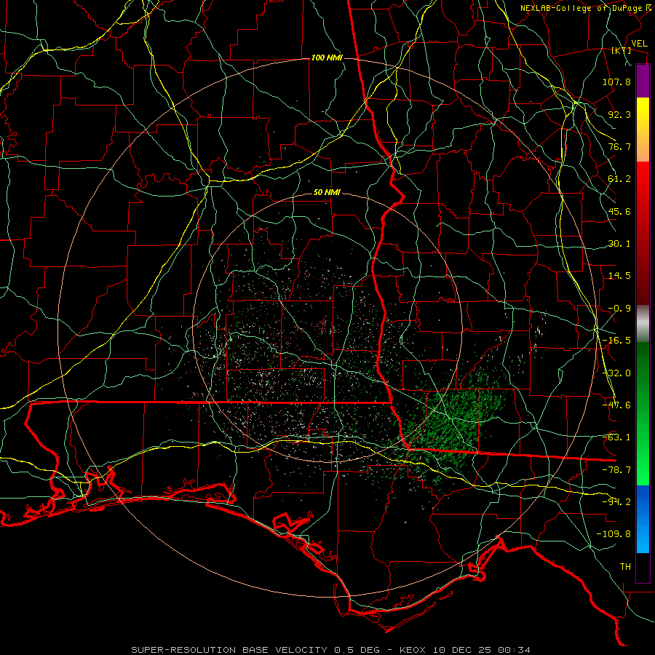Click the VEL legend title
Viewport: 655px width, 655px height.
(639, 44)
